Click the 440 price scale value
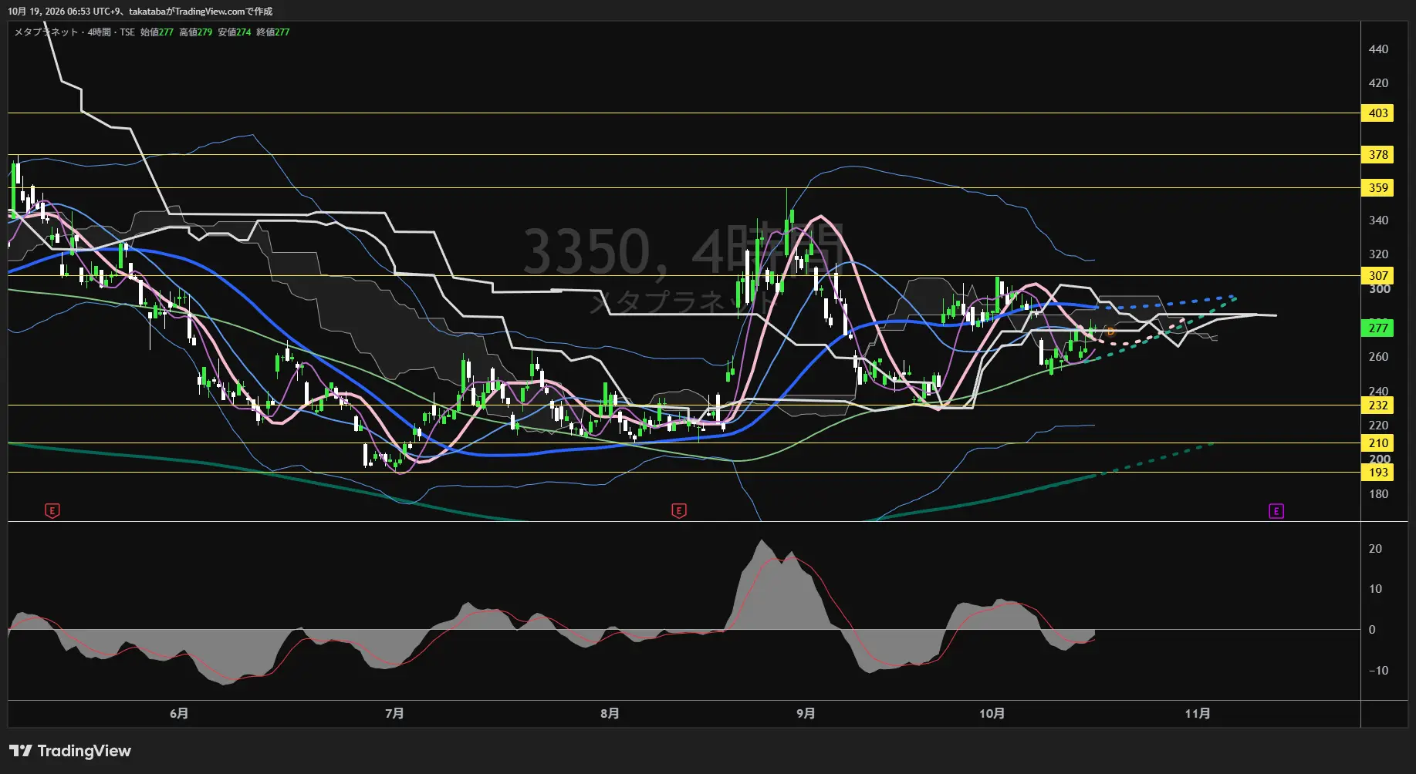The image size is (1416, 774). pyautogui.click(x=1378, y=49)
